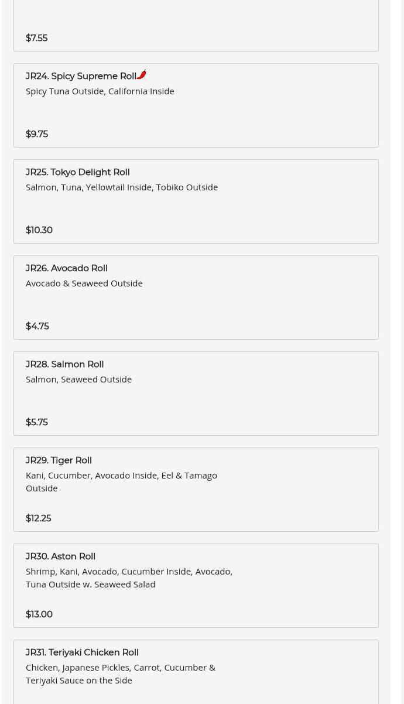Click the $9.75 Spicy Supreme price
This screenshot has width=404, height=704.
(x=37, y=134)
